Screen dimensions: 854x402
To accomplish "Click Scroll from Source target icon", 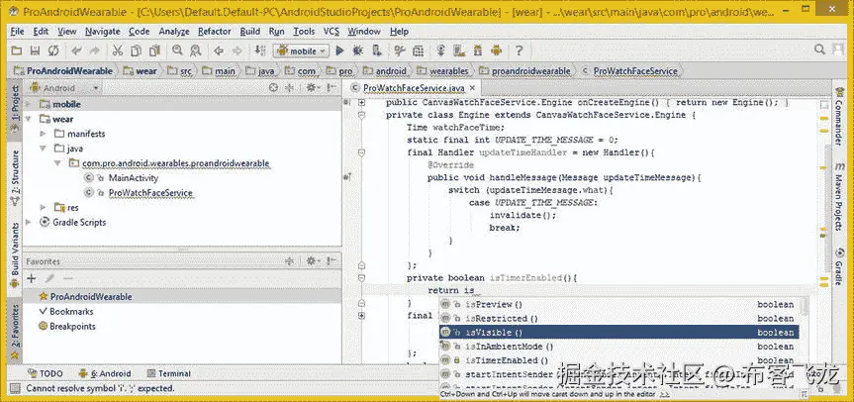I will [274, 88].
